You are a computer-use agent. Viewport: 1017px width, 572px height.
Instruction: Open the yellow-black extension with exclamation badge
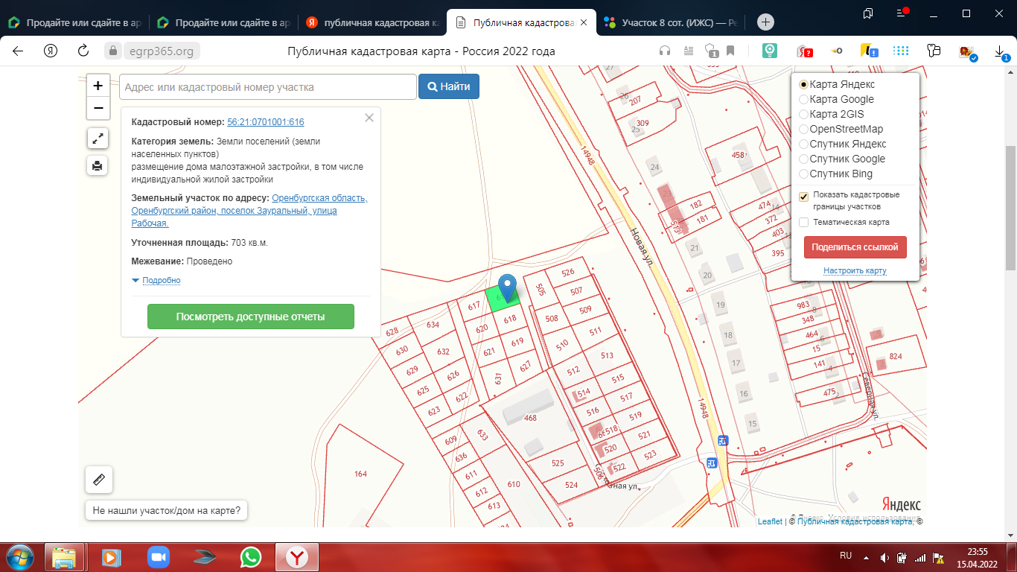pyautogui.click(x=868, y=51)
